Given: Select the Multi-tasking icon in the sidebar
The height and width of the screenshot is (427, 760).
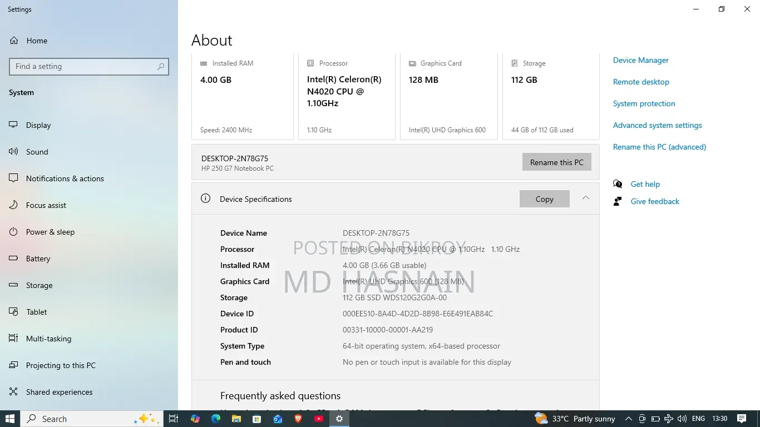Looking at the screenshot, I should [13, 339].
